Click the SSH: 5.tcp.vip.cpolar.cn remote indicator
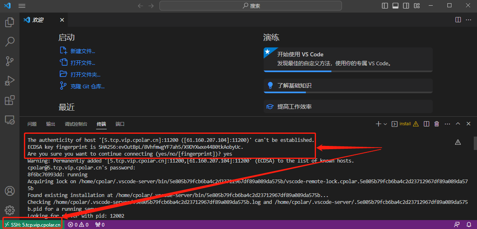This screenshot has width=477, height=229. (32, 225)
